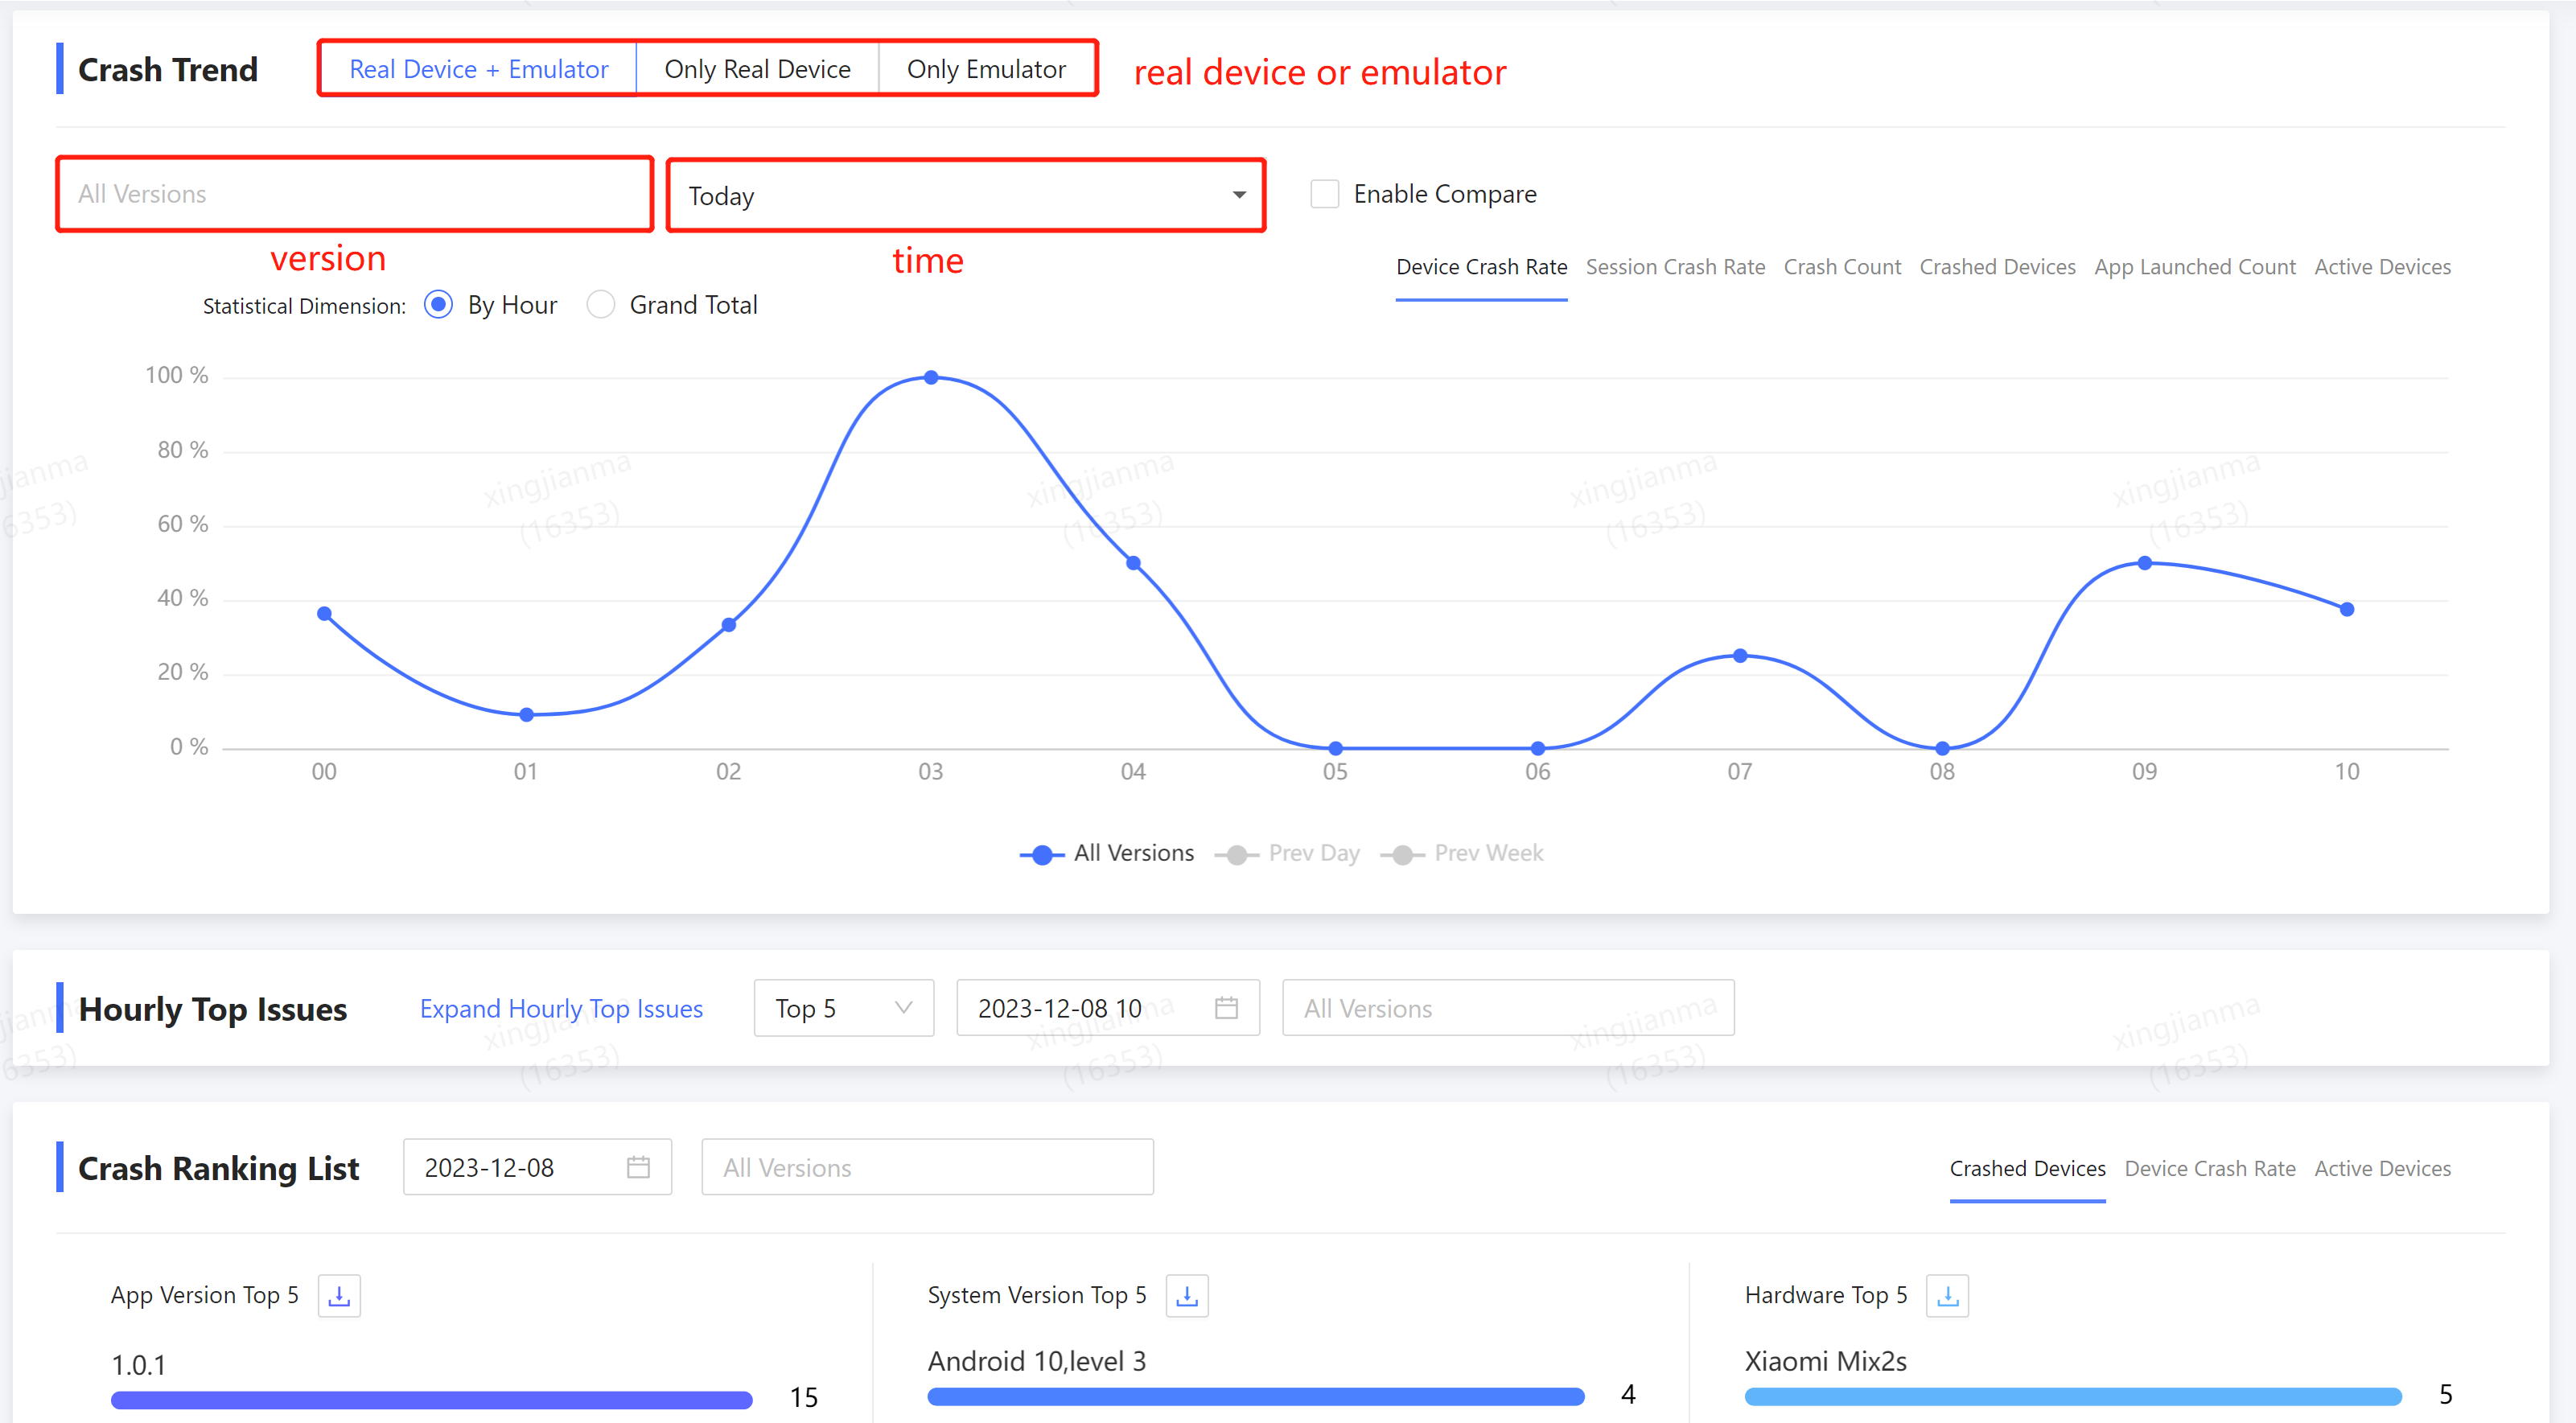Open calendar icon in Hourly Top Issues date field

[x=1226, y=1007]
